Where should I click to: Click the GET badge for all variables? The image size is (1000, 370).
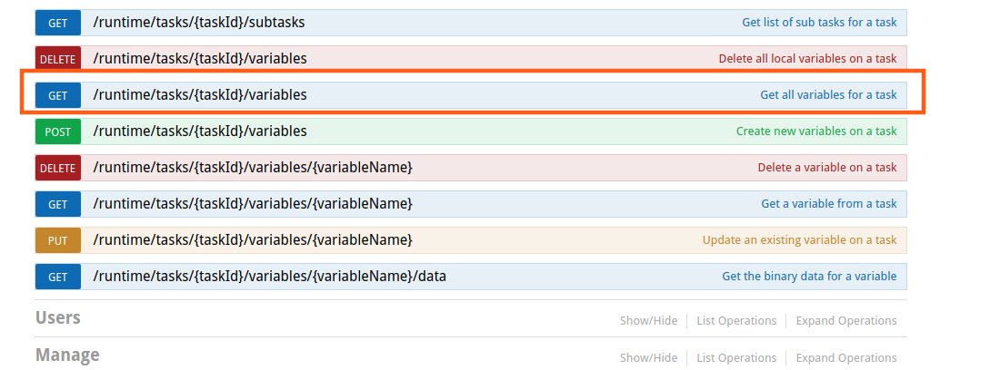pyautogui.click(x=58, y=95)
